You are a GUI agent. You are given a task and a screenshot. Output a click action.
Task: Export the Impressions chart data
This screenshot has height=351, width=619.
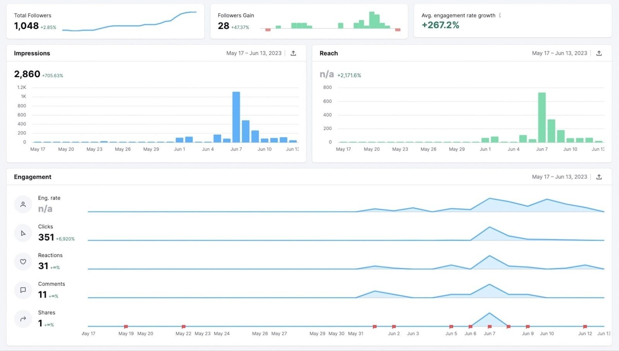(x=294, y=53)
